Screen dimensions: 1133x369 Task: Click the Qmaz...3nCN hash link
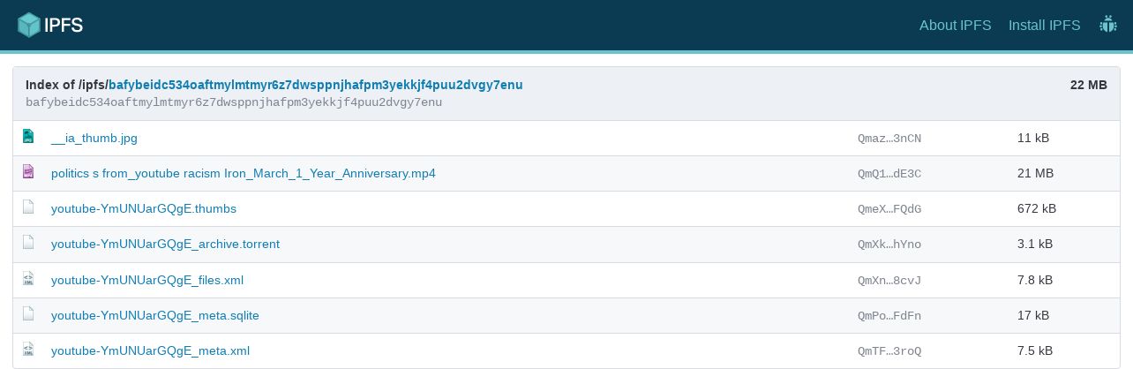pyautogui.click(x=889, y=139)
